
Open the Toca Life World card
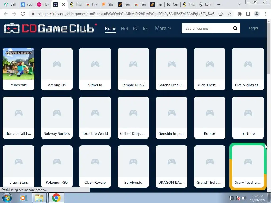coord(95,118)
